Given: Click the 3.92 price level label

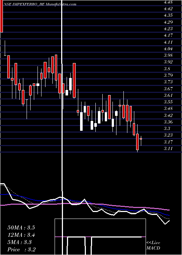Looking at the screenshot, I should click(168, 62).
